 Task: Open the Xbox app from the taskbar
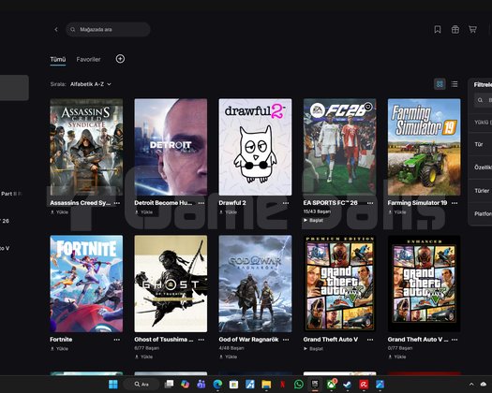click(332, 385)
